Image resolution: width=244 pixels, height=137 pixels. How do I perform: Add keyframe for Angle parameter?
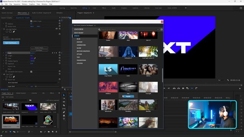coord(54,53)
